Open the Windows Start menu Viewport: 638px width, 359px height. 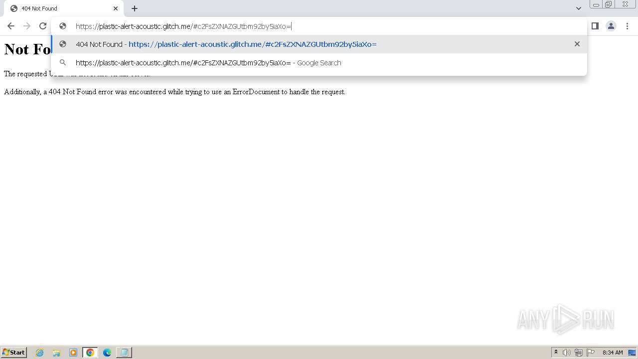[14, 353]
